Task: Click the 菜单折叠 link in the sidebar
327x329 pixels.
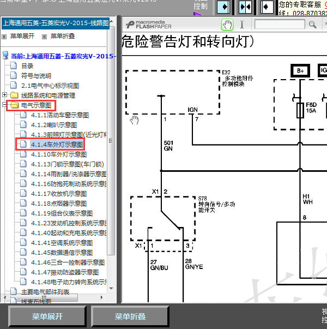Action: [x=63, y=36]
